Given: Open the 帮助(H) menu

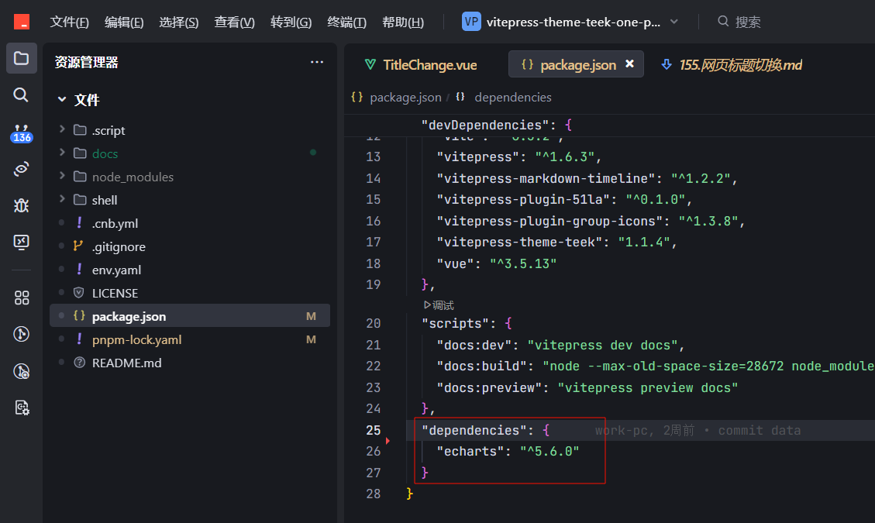Looking at the screenshot, I should [x=403, y=22].
